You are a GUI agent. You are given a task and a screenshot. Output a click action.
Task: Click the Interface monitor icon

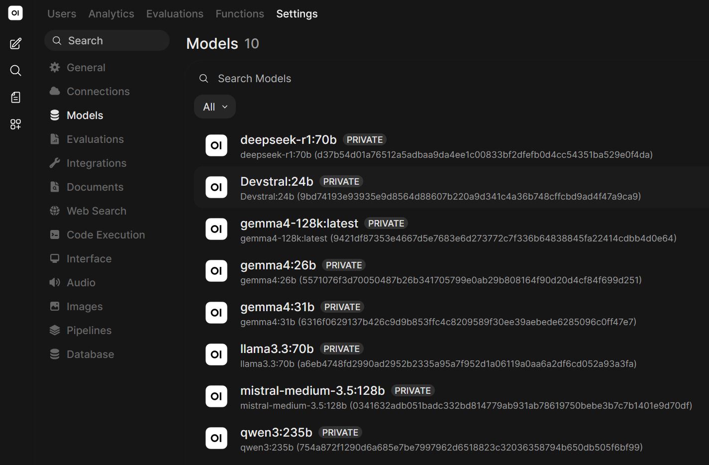tap(55, 258)
